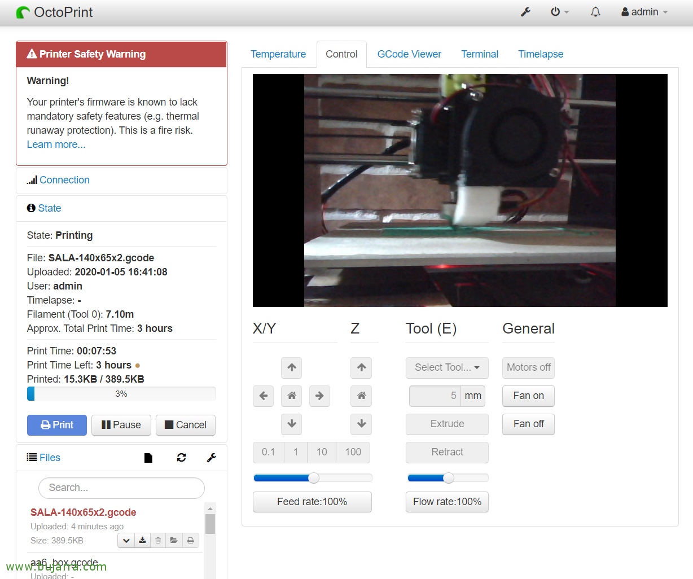Open the admin user menu

tap(644, 12)
